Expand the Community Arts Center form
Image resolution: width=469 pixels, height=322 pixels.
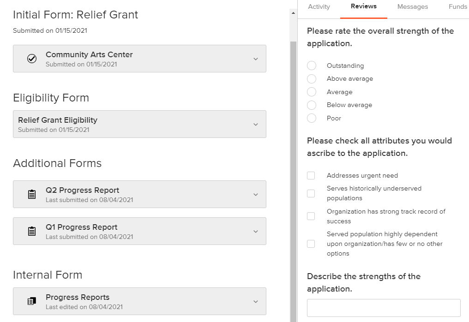pos(256,59)
